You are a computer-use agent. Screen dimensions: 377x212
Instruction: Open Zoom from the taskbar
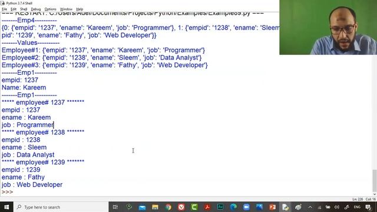(246, 207)
